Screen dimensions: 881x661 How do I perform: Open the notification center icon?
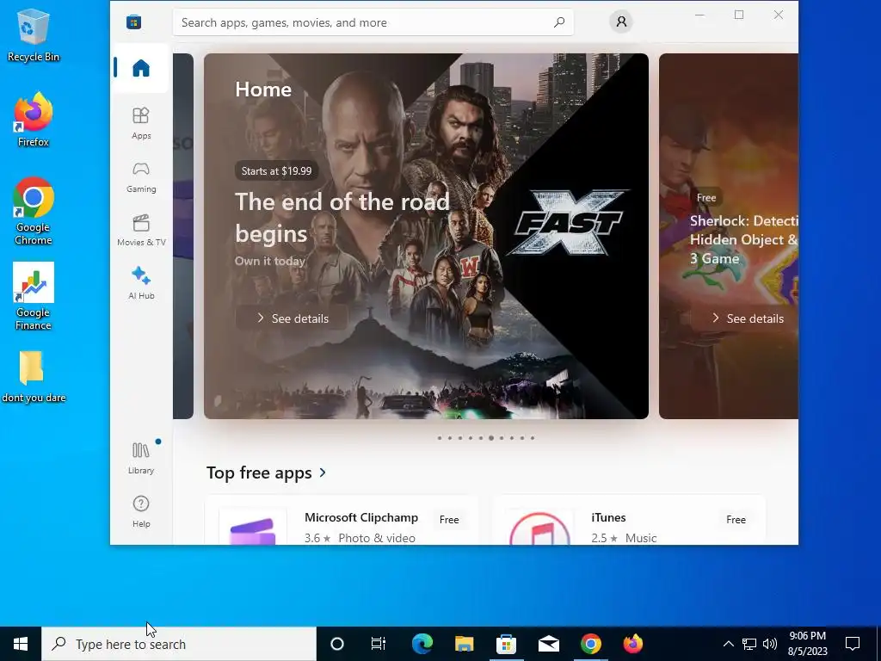pos(853,644)
